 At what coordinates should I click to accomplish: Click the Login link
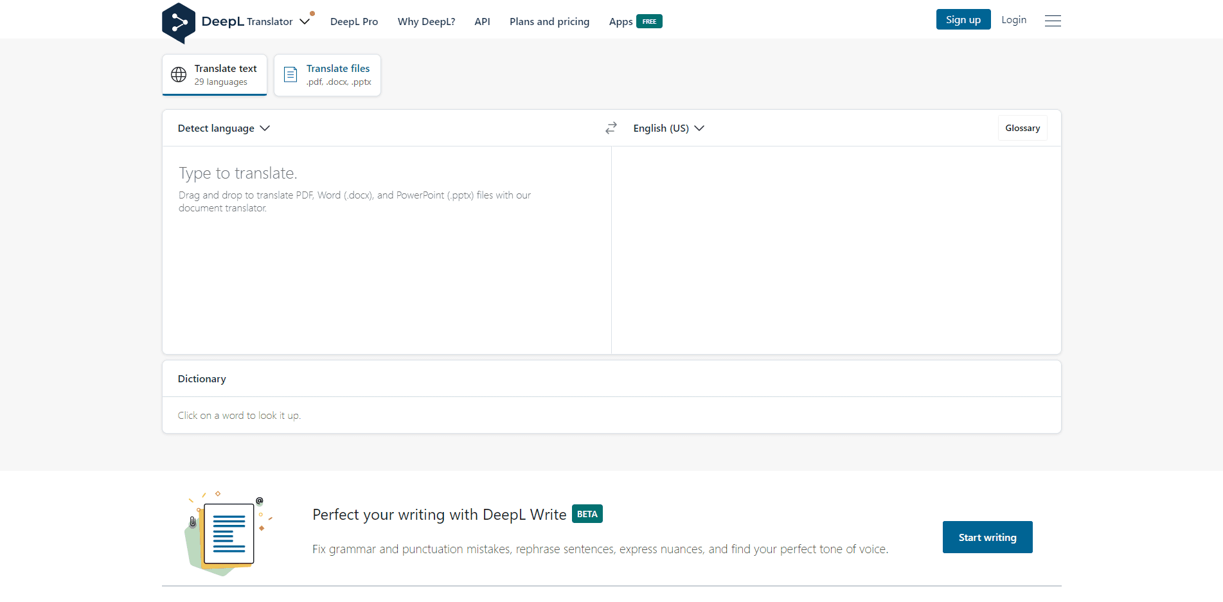click(1013, 20)
